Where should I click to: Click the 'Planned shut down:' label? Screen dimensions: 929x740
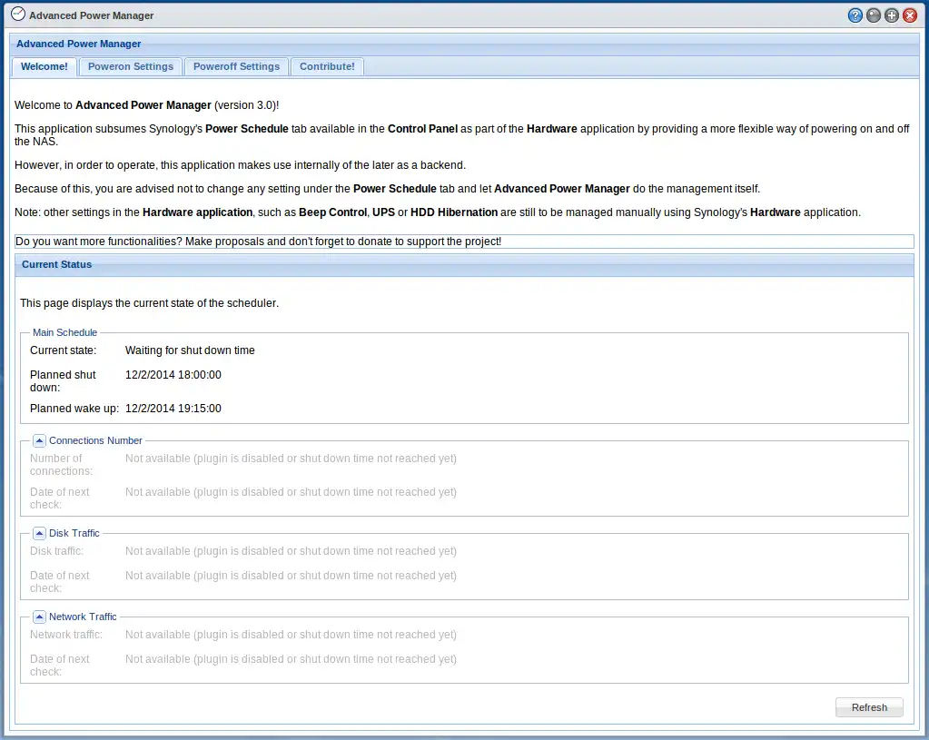63,381
